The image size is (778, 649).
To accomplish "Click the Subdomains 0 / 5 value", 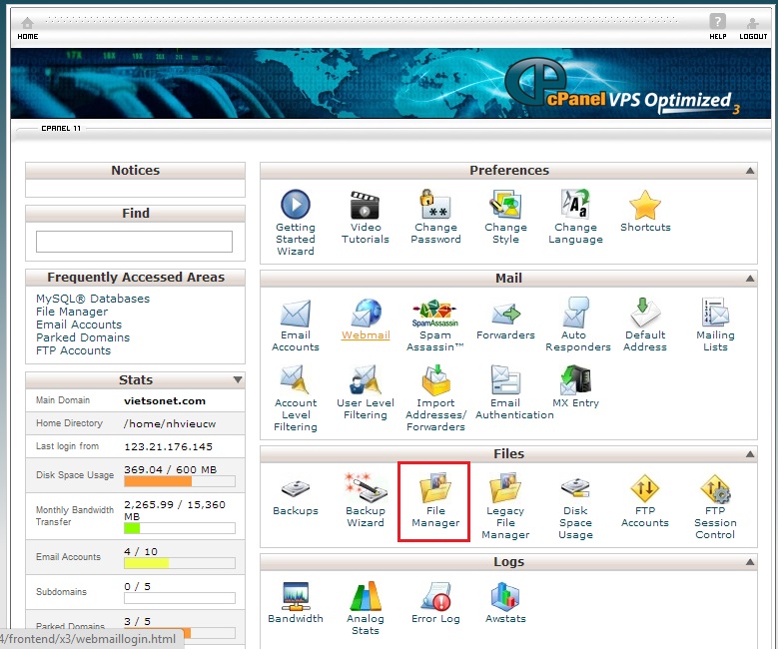I will pyautogui.click(x=138, y=586).
